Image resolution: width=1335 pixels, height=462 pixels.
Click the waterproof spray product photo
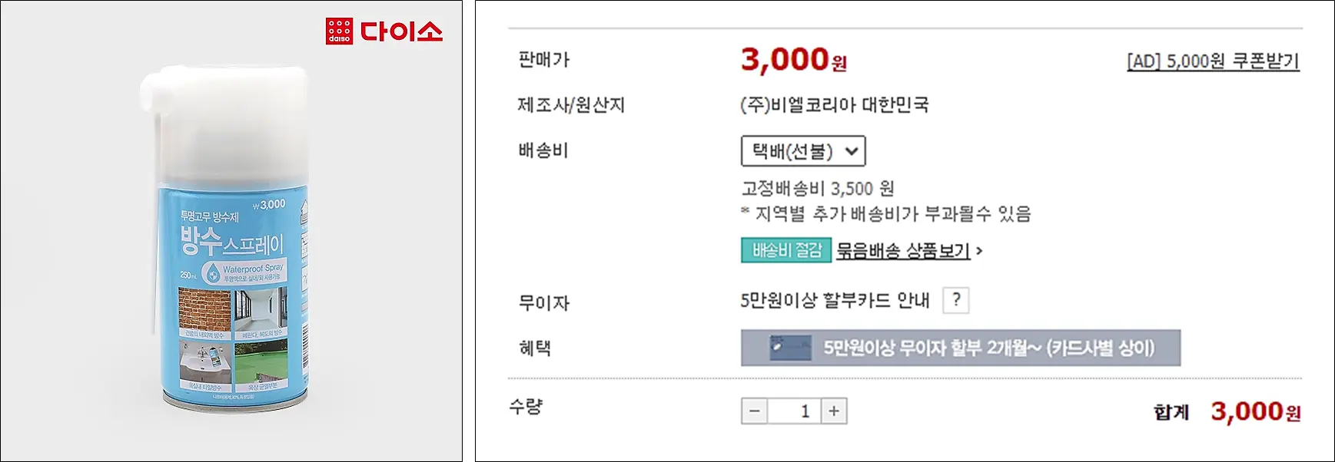(x=227, y=246)
